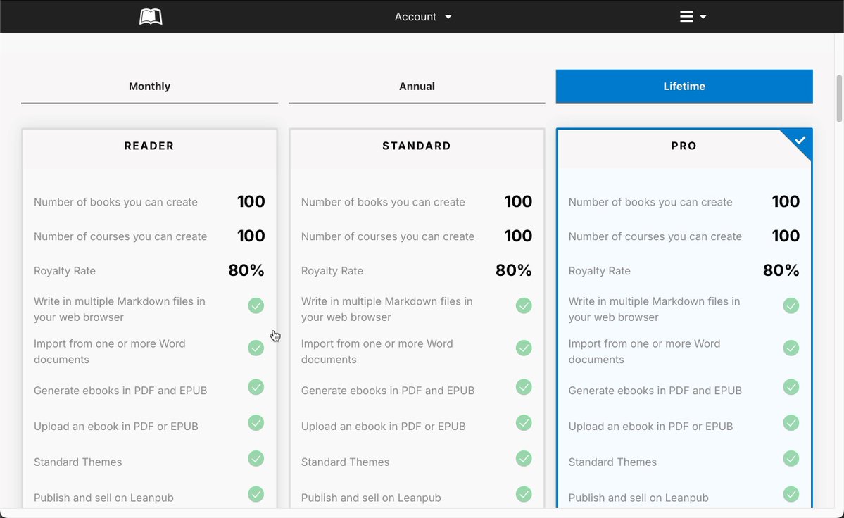Image resolution: width=844 pixels, height=518 pixels.
Task: Click Reader's Royalty Rate 80% value
Action: pyautogui.click(x=246, y=270)
